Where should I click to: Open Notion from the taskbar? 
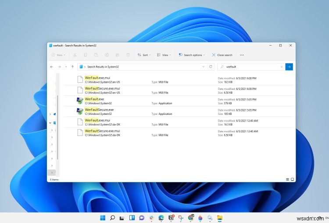pos(172,218)
